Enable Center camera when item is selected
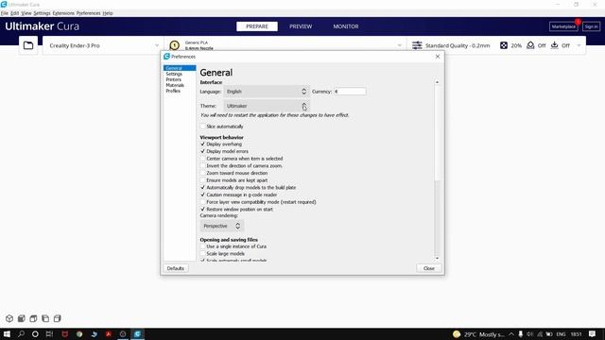 tap(202, 159)
